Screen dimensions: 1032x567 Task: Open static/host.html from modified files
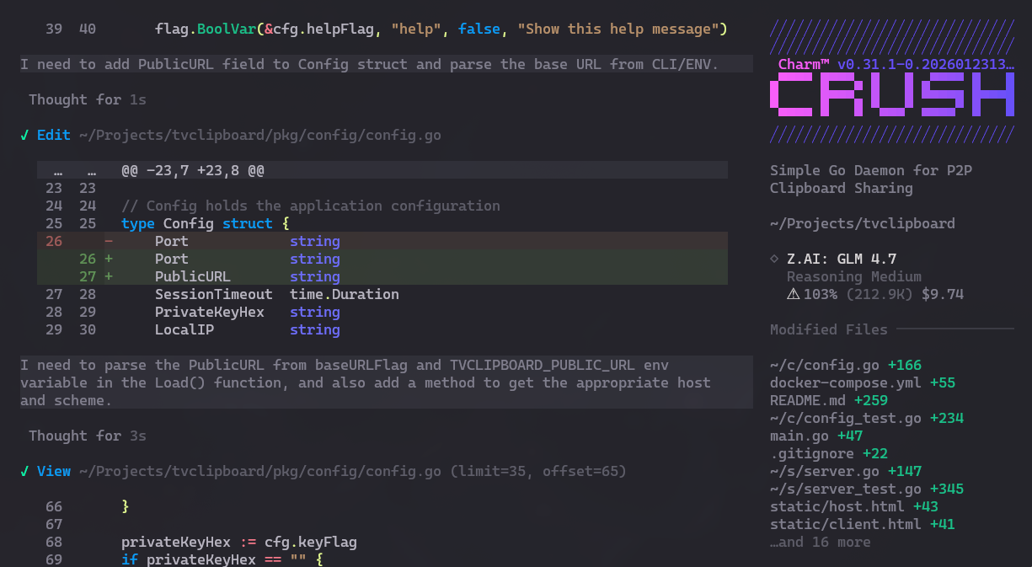pos(837,506)
